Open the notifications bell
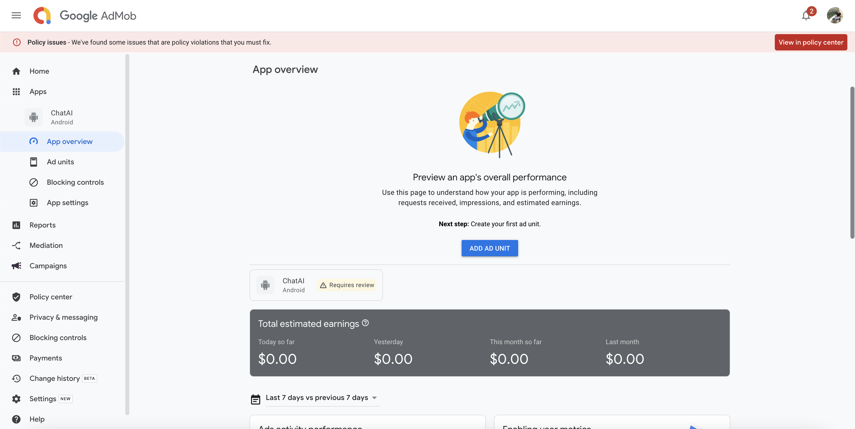 tap(806, 16)
